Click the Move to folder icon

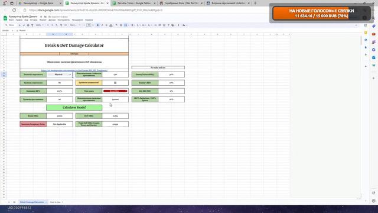pos(45,17)
